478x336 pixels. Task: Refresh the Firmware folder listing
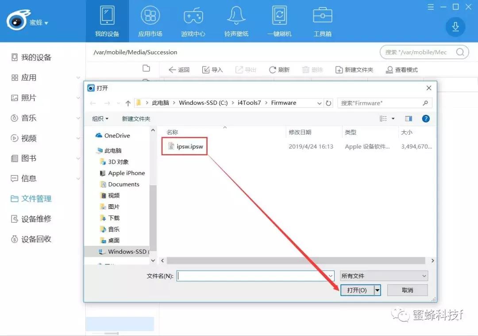(328, 103)
